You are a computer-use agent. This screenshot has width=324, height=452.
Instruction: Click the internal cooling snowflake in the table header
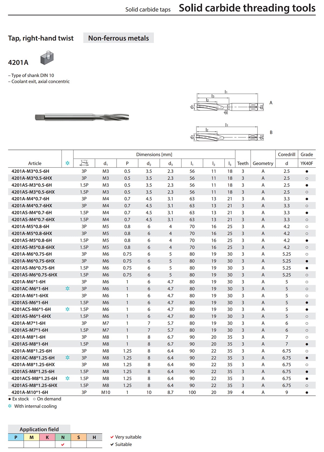point(67,163)
